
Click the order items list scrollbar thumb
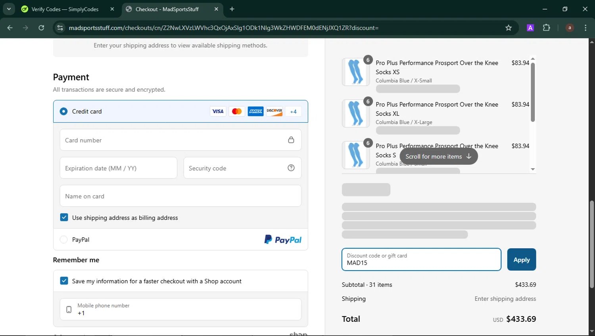[x=533, y=92]
